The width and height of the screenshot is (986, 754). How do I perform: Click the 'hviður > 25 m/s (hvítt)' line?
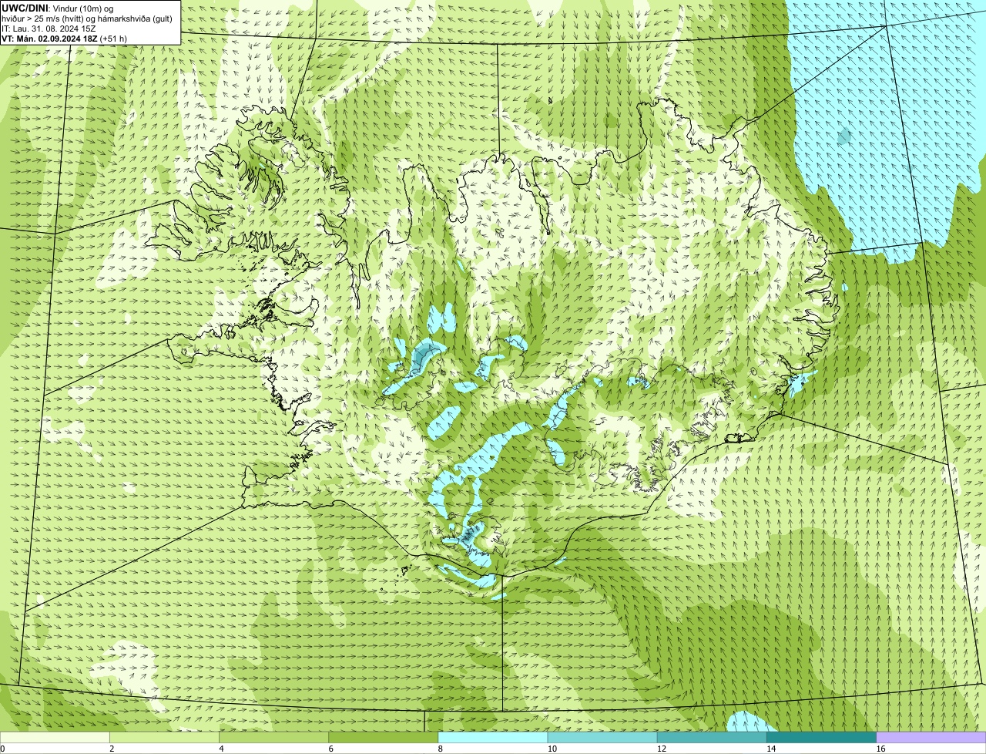pyautogui.click(x=87, y=18)
